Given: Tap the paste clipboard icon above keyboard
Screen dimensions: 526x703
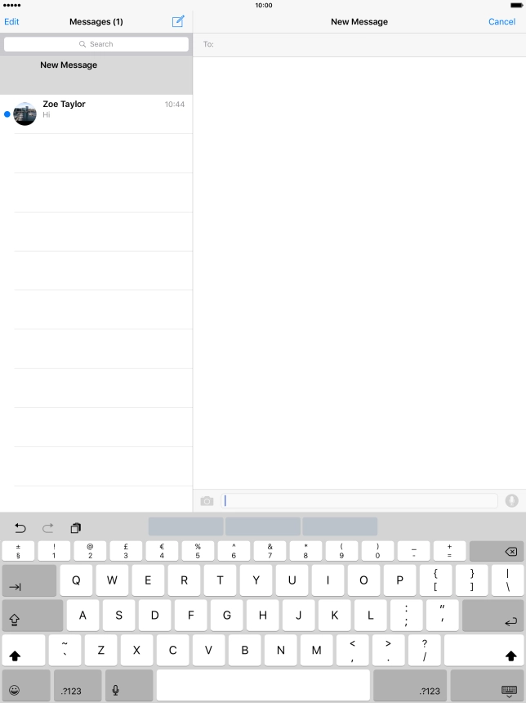Looking at the screenshot, I should point(76,527).
